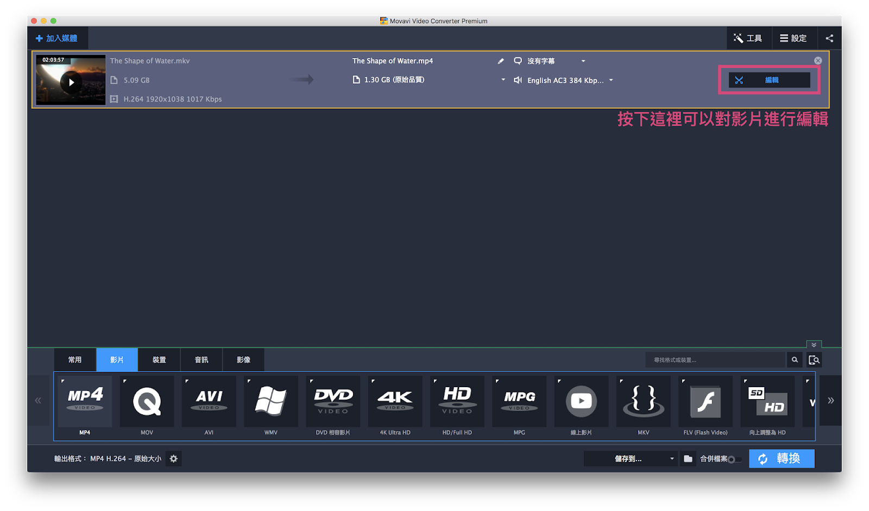Expand the 1.30 GB output size dropdown
Screen dimensions: 869x511
click(503, 80)
